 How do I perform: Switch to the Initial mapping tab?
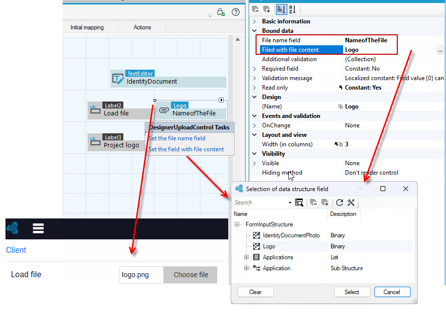(x=87, y=27)
